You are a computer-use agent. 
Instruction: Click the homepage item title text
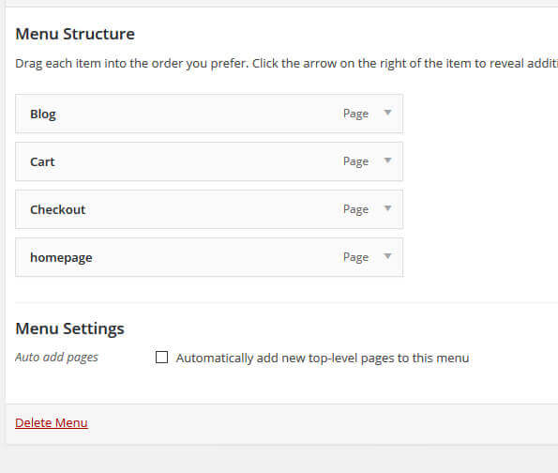[61, 258]
